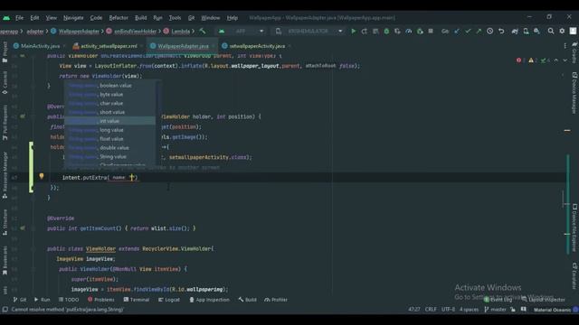
Task: Rollback changes with undo arrow icon
Action: point(501,32)
